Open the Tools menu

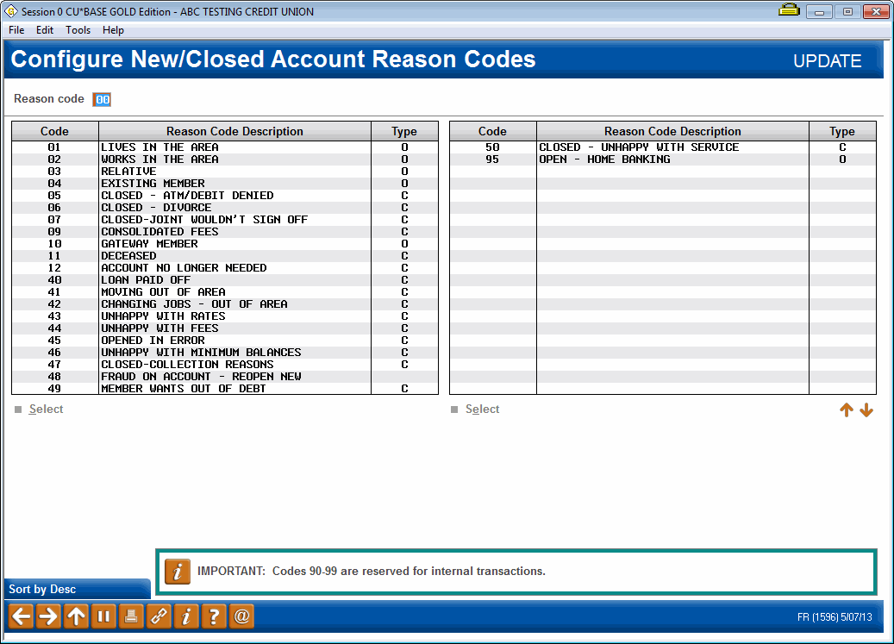point(78,30)
